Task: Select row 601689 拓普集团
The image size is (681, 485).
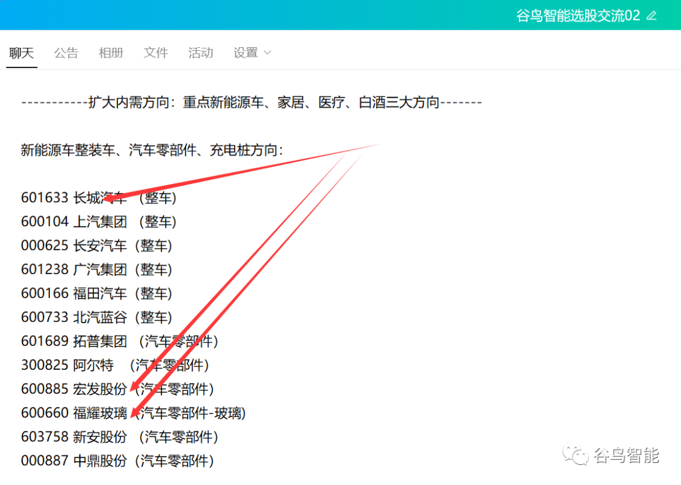Action: tap(119, 341)
